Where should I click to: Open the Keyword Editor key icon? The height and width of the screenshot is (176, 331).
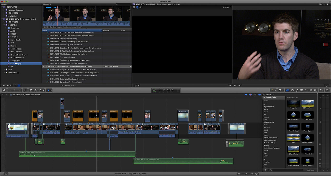click(x=25, y=90)
